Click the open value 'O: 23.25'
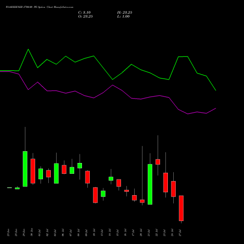The width and height of the screenshot is (244, 244). point(85,17)
